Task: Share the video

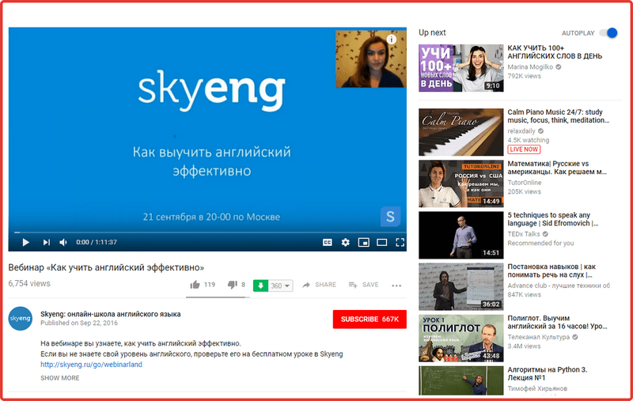Action: click(x=319, y=285)
